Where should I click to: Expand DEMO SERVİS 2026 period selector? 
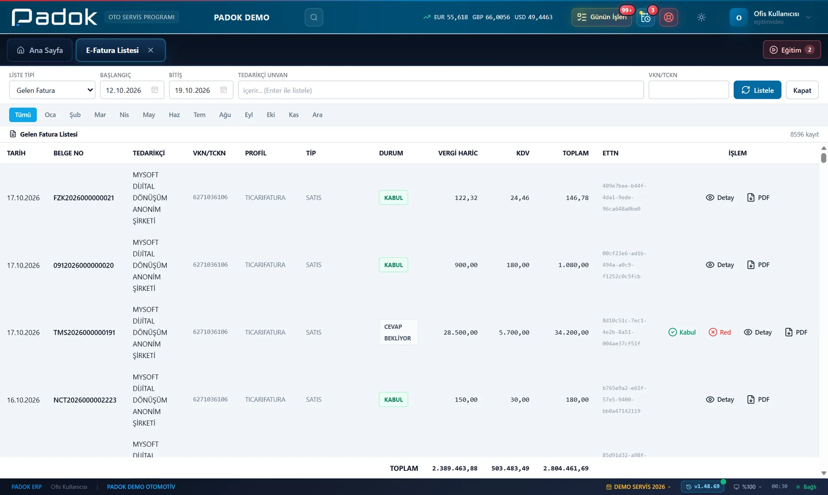point(638,487)
